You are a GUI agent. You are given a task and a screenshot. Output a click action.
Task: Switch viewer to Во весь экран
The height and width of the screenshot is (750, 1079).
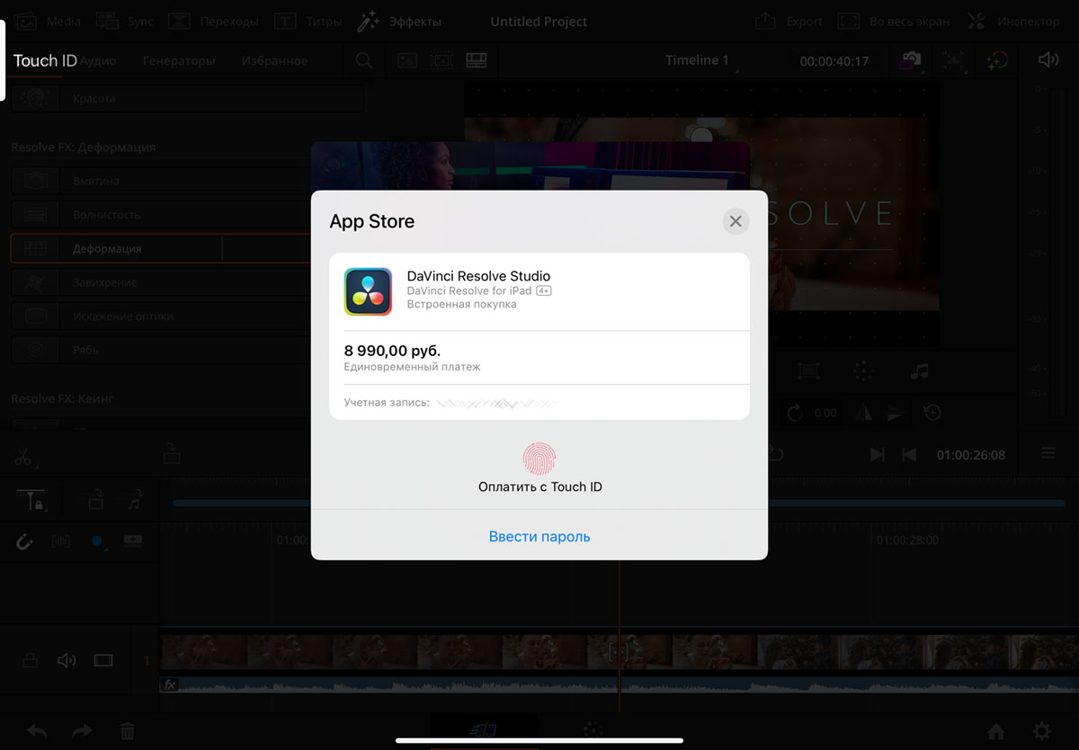(893, 21)
